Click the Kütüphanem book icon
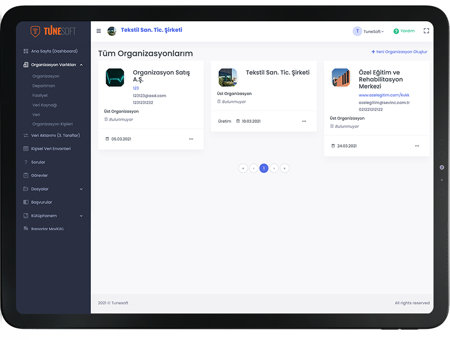Screen dimensions: 450x340 [x=26, y=216]
